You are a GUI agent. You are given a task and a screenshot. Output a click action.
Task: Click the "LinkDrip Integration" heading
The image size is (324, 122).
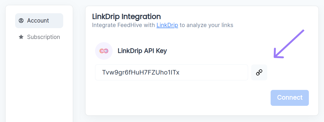point(126,16)
